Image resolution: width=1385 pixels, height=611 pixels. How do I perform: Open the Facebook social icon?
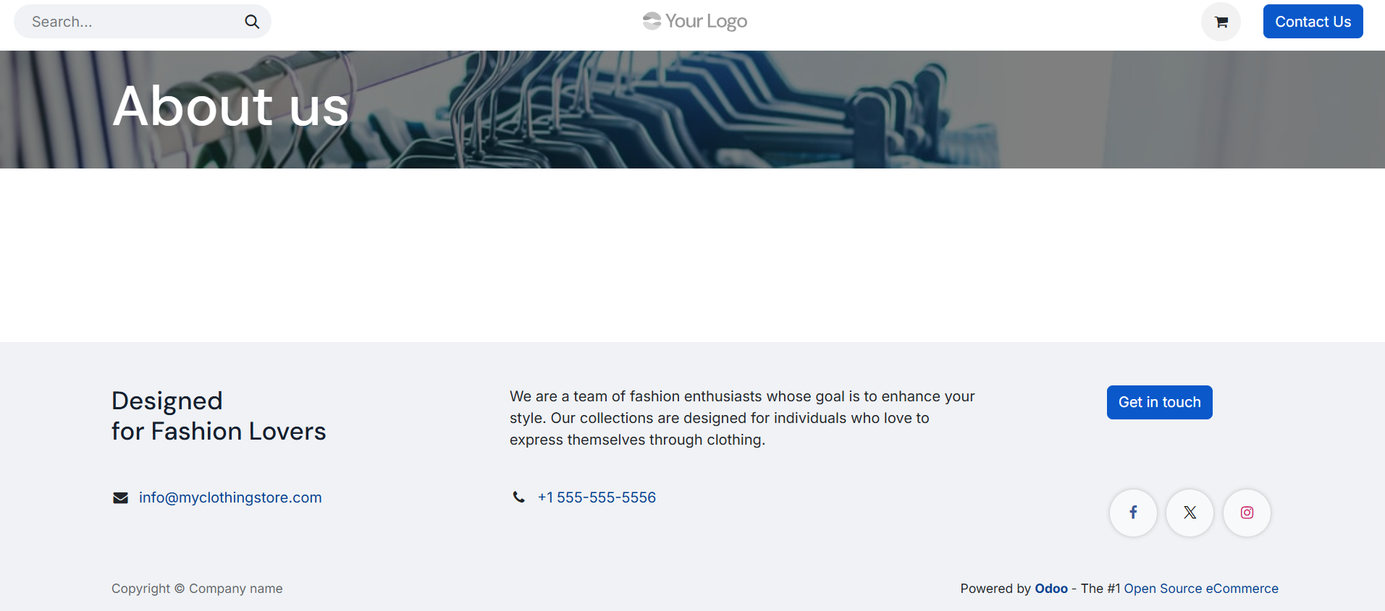[1133, 513]
